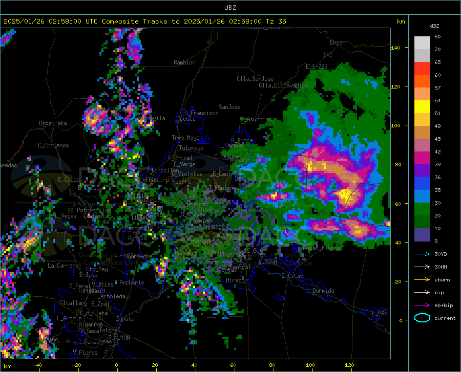The width and height of the screenshot is (461, 372).
Task: Click the 'E_1-736' map label
Action: [x=317, y=67]
